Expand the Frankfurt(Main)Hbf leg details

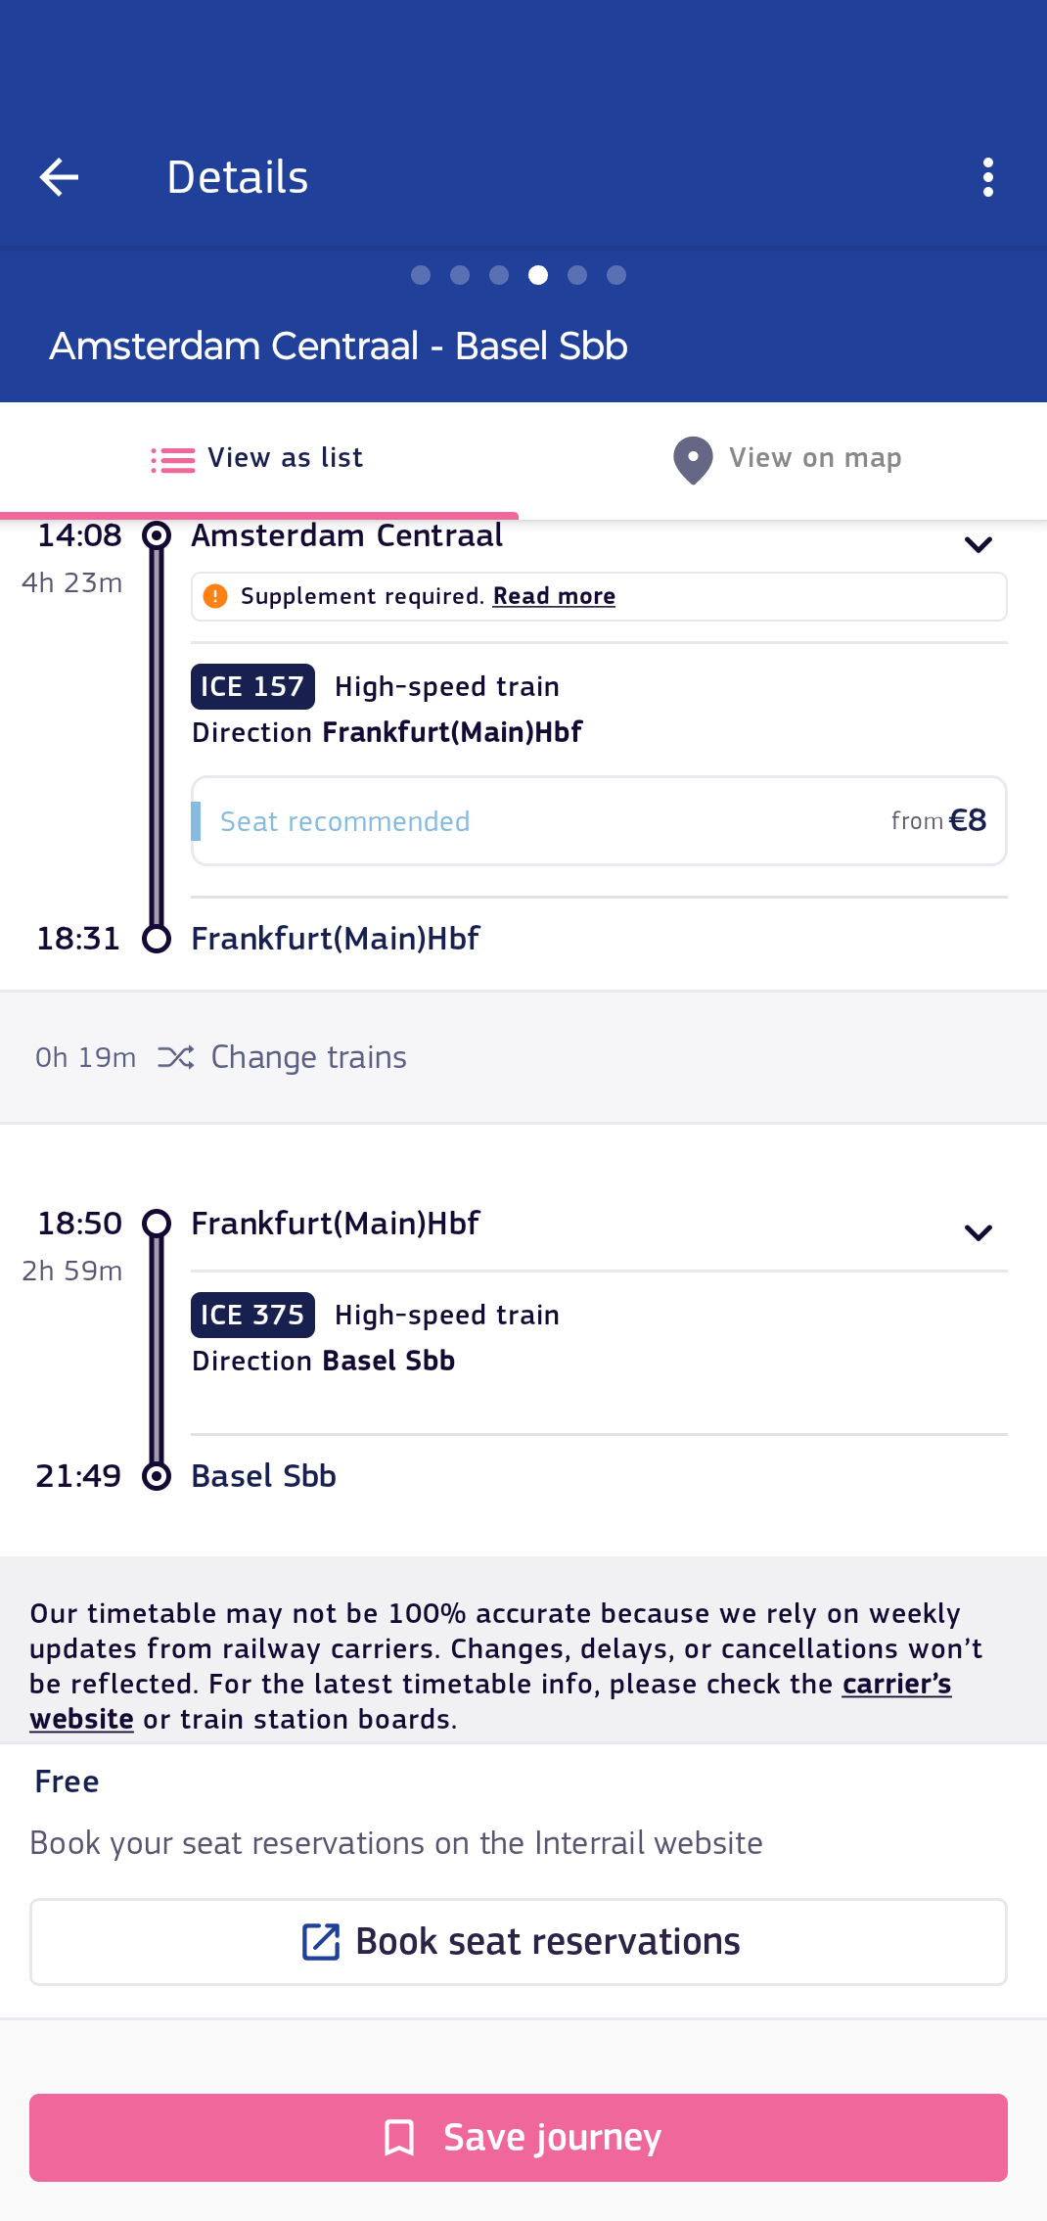pyautogui.click(x=979, y=1232)
